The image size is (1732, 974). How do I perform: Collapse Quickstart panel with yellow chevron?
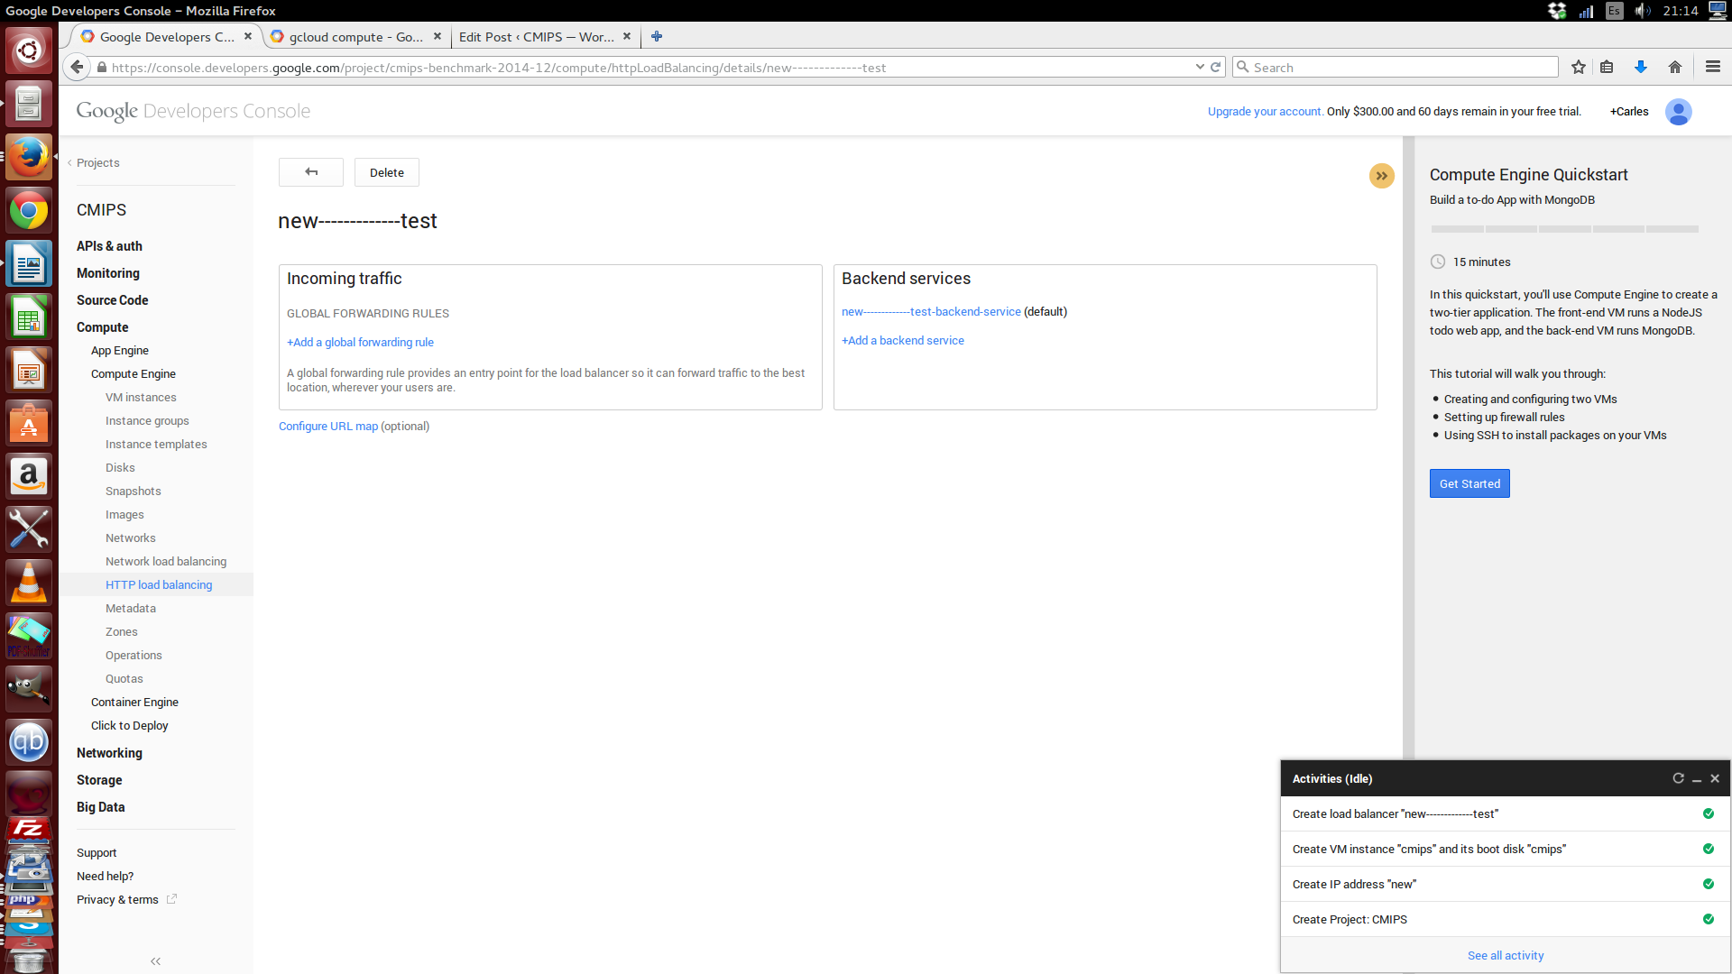(x=1381, y=176)
